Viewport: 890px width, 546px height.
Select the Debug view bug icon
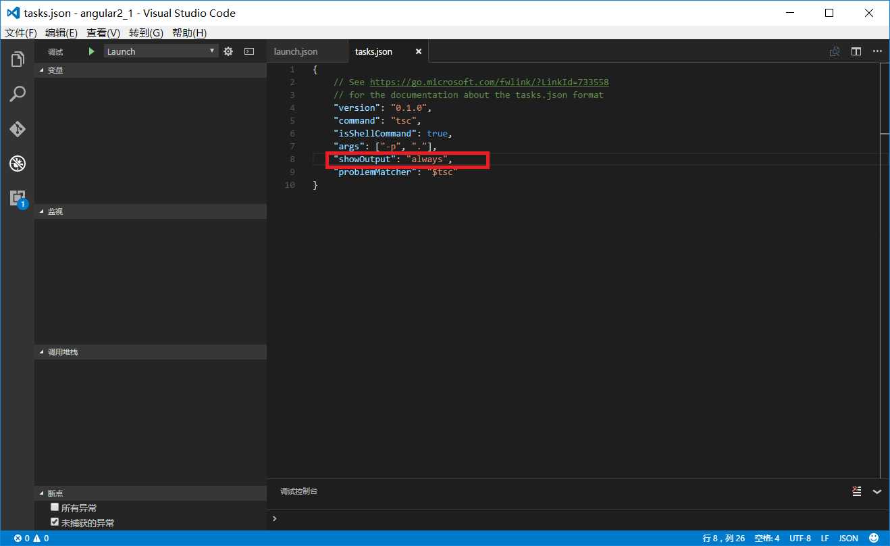pos(18,163)
